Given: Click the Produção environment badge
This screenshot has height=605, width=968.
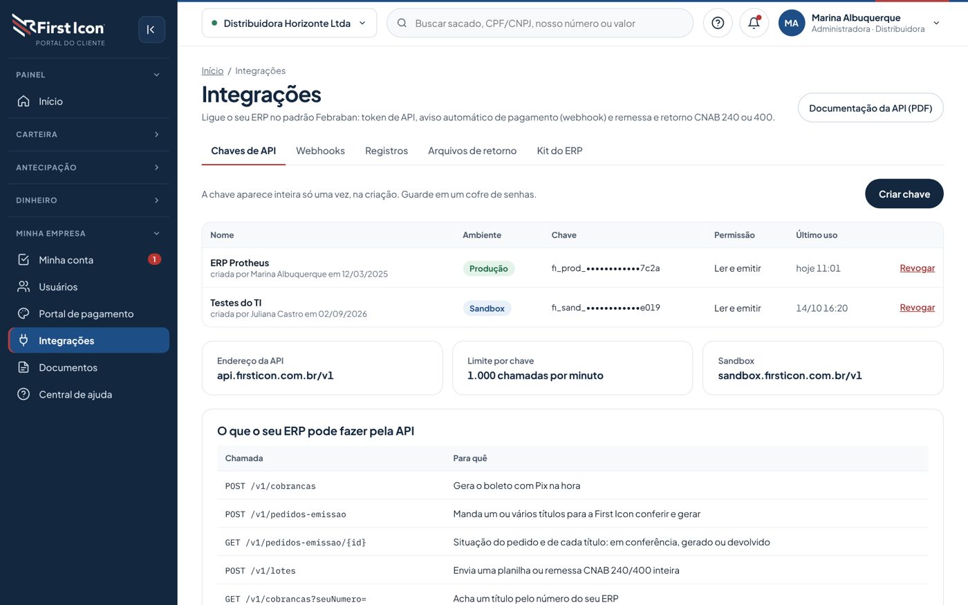Looking at the screenshot, I should pyautogui.click(x=489, y=268).
